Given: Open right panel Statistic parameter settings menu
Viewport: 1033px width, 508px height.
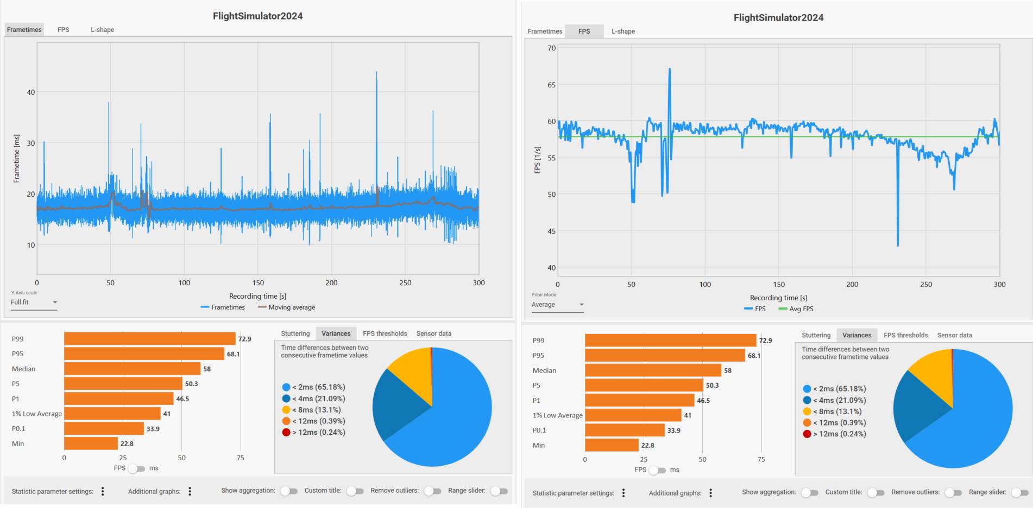Looking at the screenshot, I should point(623,493).
